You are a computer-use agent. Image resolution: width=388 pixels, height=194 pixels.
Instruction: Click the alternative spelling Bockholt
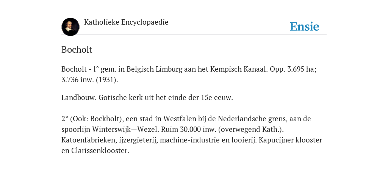click(106, 119)
